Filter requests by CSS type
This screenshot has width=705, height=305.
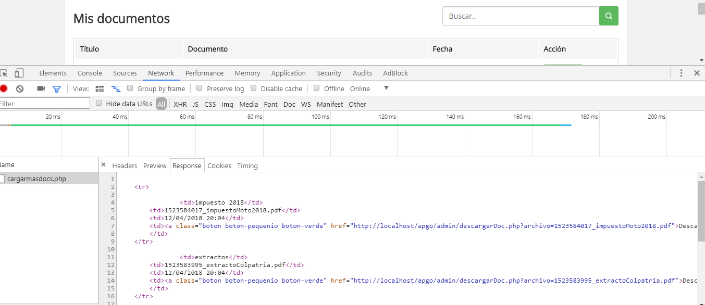tap(210, 104)
